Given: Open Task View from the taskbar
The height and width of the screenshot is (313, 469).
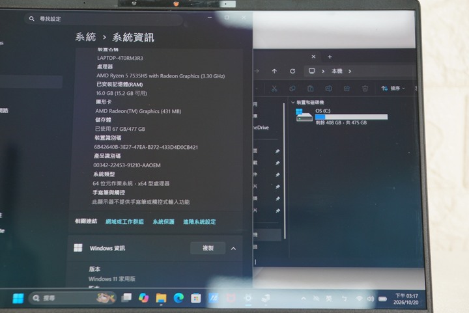Looking at the screenshot, I should click(x=126, y=298).
